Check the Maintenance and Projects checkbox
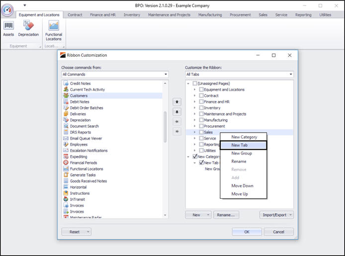The width and height of the screenshot is (345, 256). (201, 114)
